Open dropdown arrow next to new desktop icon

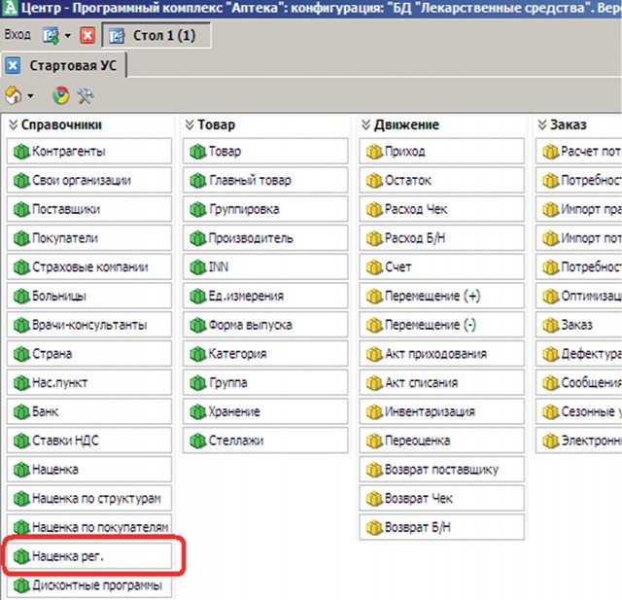[68, 37]
